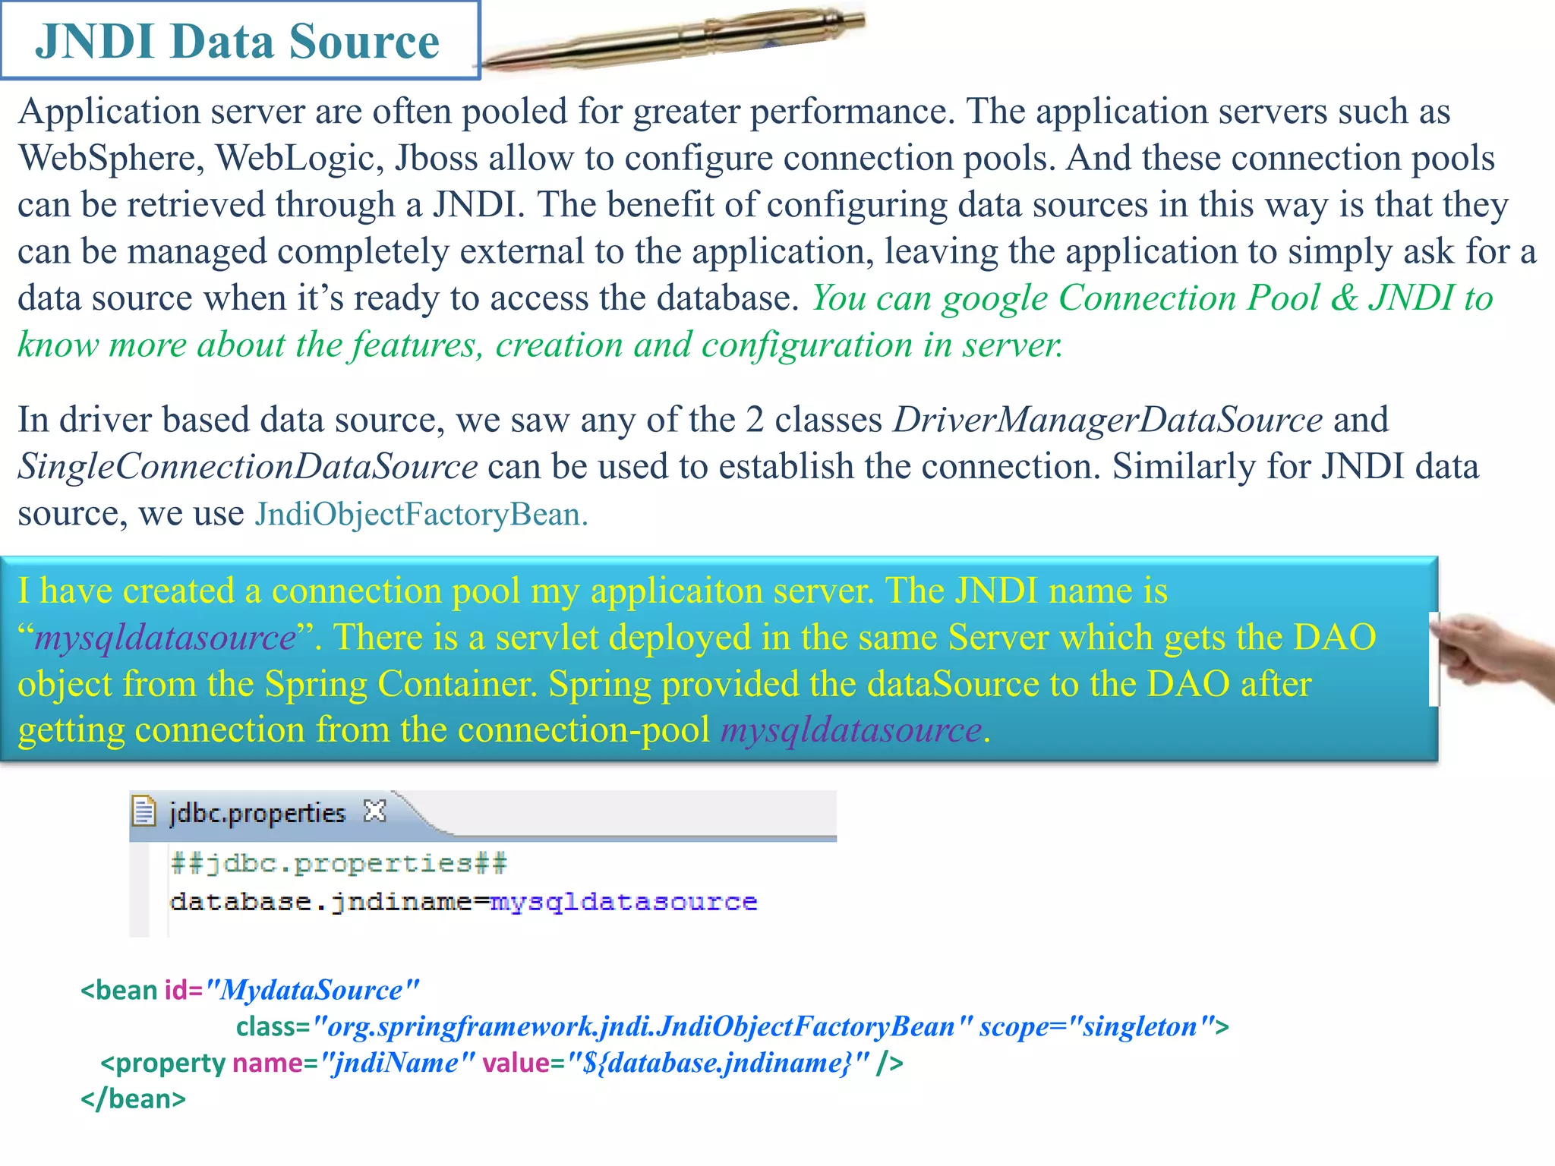Image resolution: width=1555 pixels, height=1166 pixels.
Task: Click the ##jdbc.properties## comment line
Action: coord(339,863)
